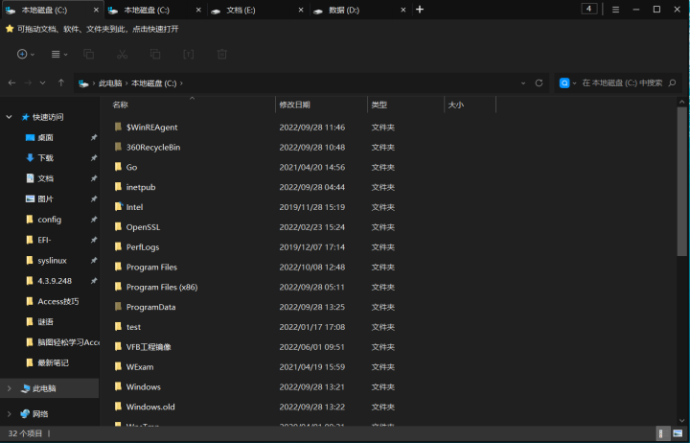Close the first 本地磁盘 (C:) tab
The height and width of the screenshot is (443, 690).
coord(97,10)
